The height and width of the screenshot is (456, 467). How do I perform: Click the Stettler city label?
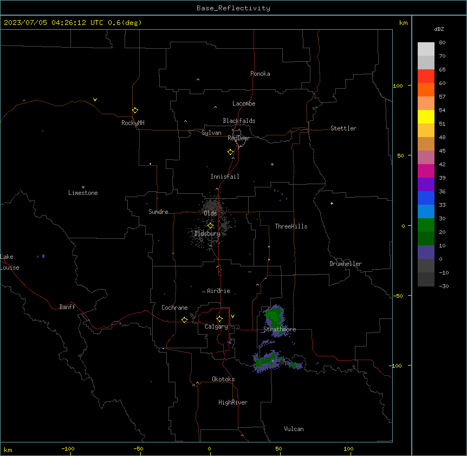(x=343, y=128)
